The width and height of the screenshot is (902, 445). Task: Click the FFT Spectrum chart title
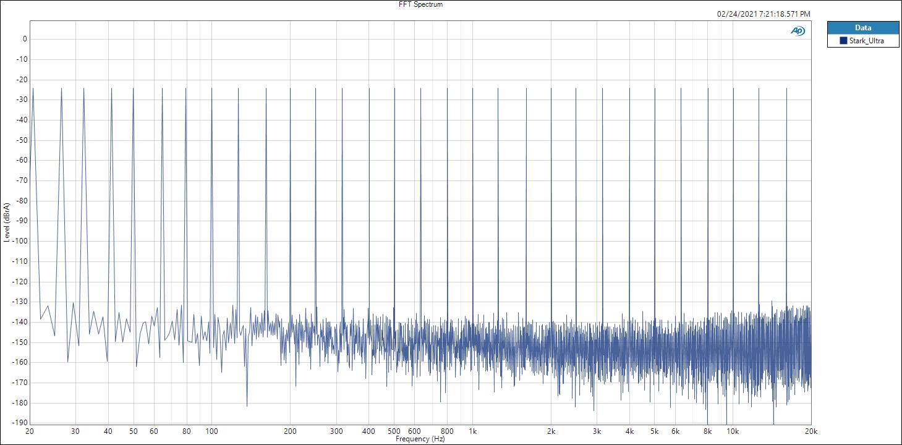[420, 4]
